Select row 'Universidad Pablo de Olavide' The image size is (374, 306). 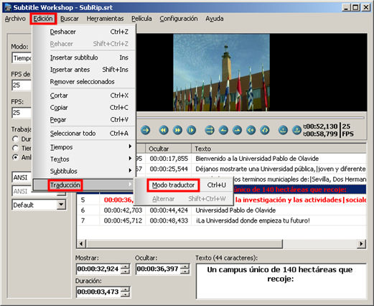click(221, 210)
